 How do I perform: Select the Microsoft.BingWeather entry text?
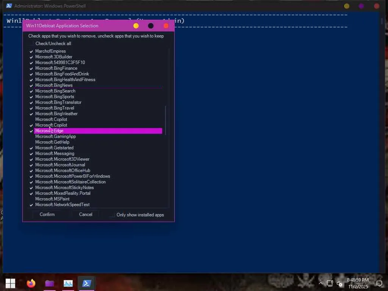tap(56, 114)
